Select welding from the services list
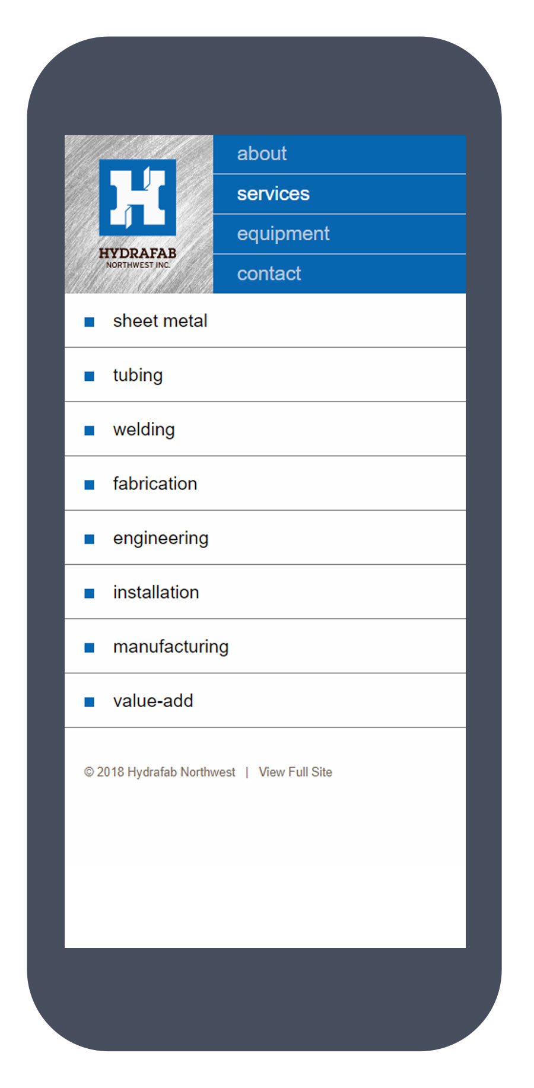The image size is (534, 1088). click(x=265, y=429)
